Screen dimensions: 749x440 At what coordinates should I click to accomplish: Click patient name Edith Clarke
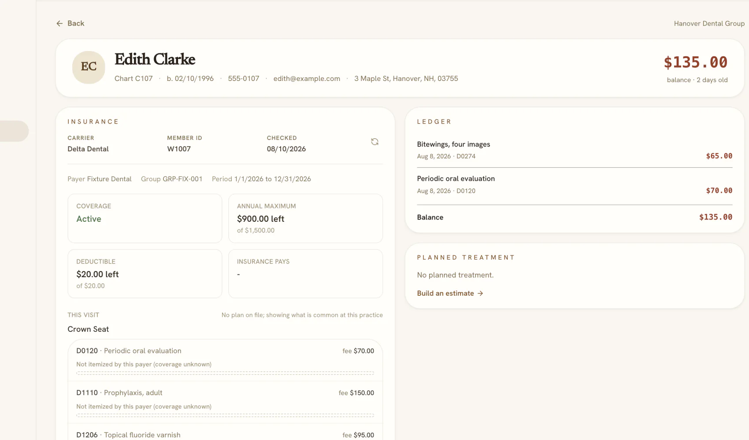[155, 59]
